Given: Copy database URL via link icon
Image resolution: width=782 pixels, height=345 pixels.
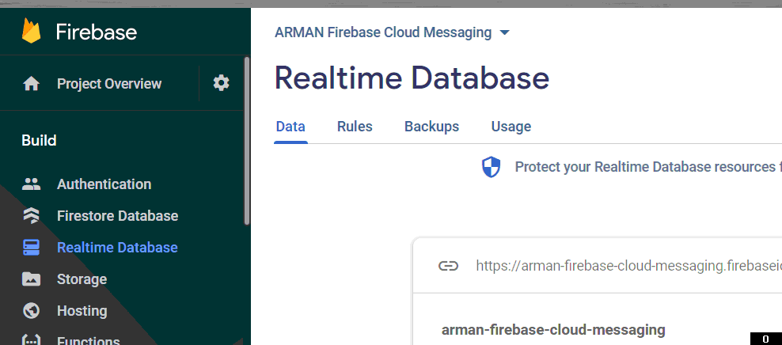Looking at the screenshot, I should pyautogui.click(x=448, y=266).
